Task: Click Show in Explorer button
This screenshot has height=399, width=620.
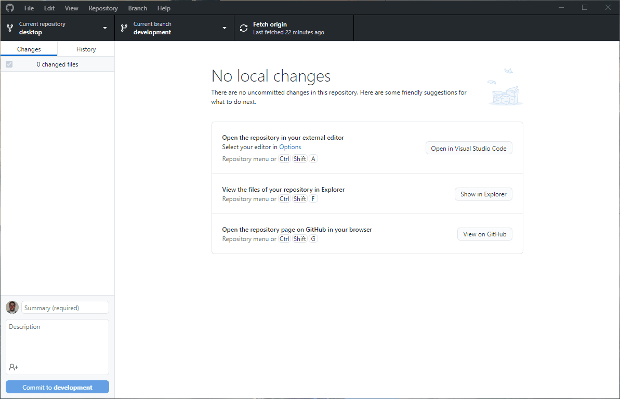Action: [x=483, y=194]
